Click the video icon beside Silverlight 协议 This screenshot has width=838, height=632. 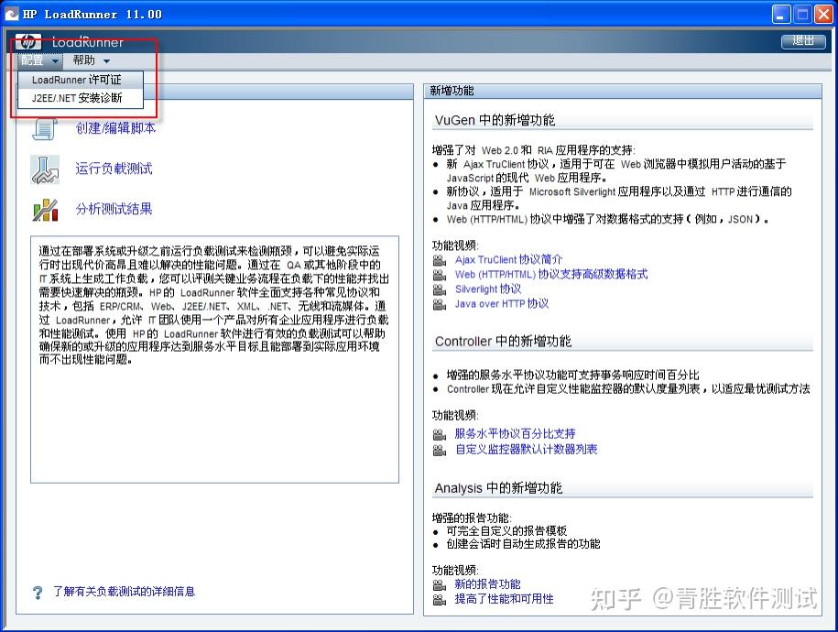click(440, 290)
